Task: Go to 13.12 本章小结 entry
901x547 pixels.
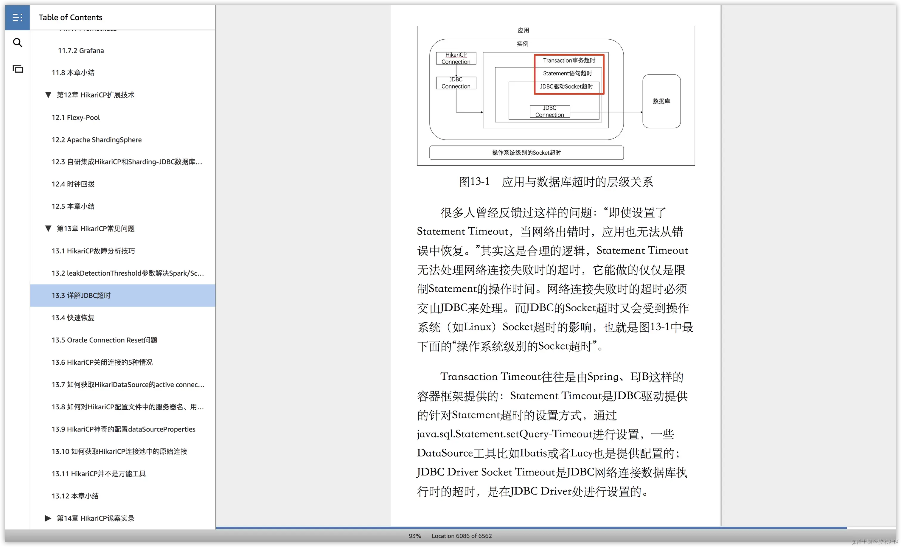Action: (x=74, y=496)
